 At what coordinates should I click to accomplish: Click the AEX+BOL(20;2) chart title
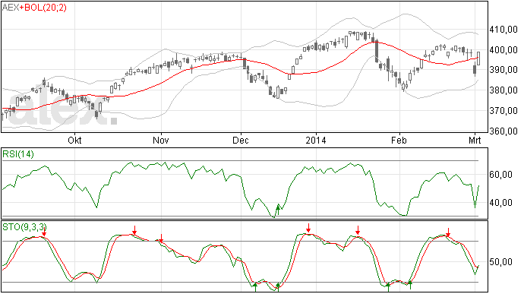tap(34, 8)
